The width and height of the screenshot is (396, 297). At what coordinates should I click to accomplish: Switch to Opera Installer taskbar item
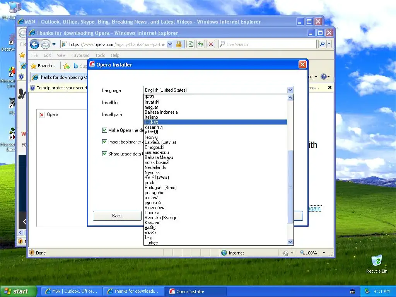(x=196, y=292)
